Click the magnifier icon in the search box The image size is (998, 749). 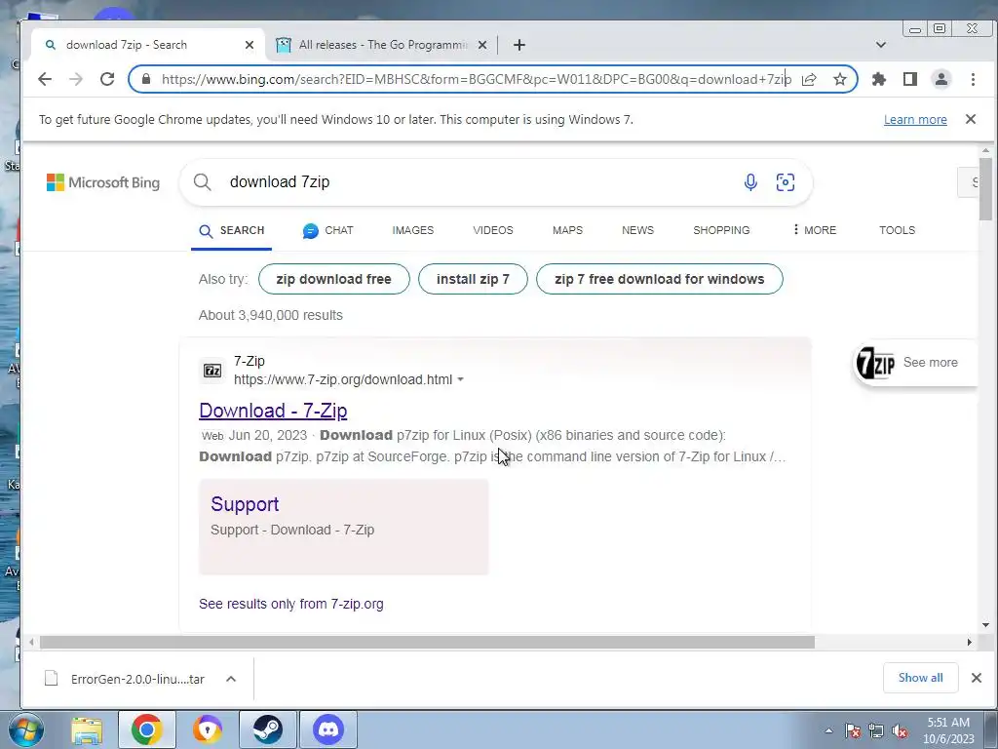[203, 182]
